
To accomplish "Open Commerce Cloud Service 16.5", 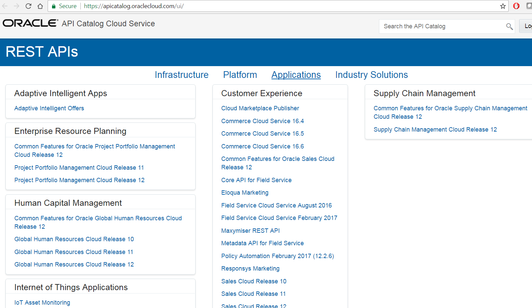I will [x=262, y=134].
